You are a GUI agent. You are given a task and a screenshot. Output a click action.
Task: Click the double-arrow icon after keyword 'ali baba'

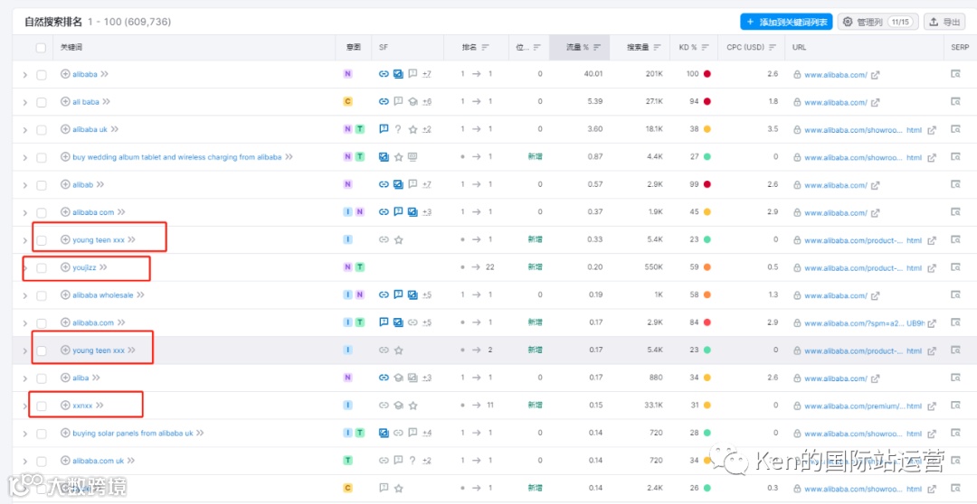click(107, 101)
